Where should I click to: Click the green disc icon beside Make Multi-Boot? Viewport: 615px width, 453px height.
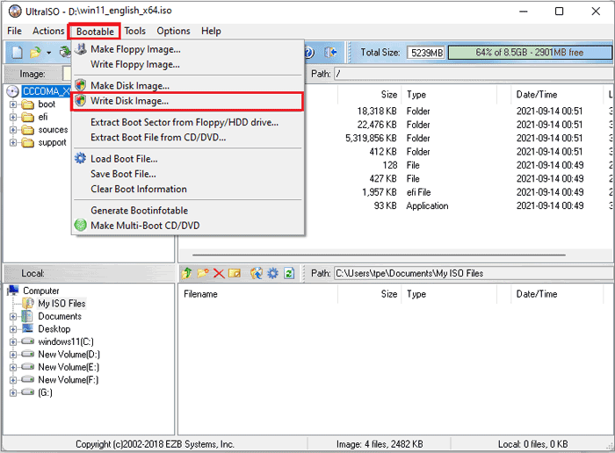[81, 225]
